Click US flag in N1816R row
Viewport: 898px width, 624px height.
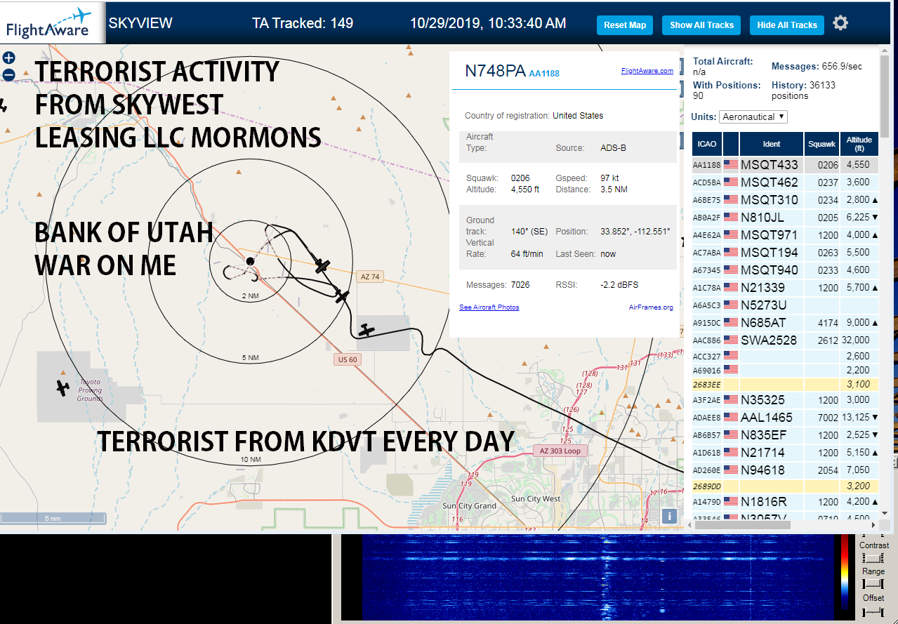click(x=731, y=502)
